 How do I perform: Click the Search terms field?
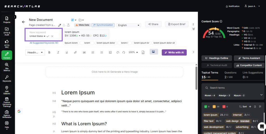point(233,88)
